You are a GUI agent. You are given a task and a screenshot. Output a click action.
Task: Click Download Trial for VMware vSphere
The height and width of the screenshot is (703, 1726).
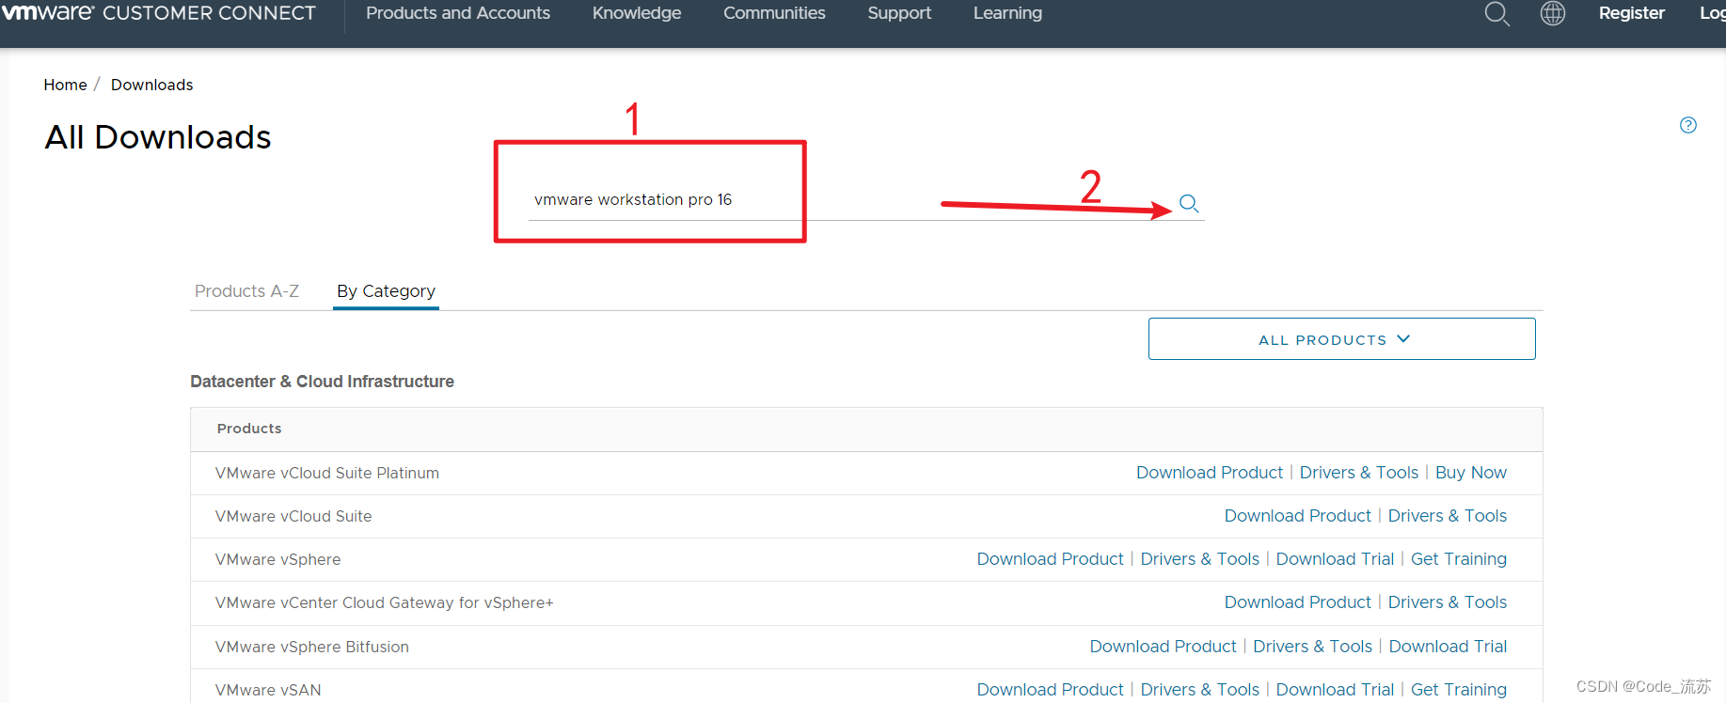(x=1335, y=559)
